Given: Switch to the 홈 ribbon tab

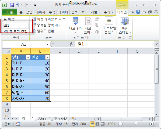Looking at the screenshot, I should pos(21,12).
